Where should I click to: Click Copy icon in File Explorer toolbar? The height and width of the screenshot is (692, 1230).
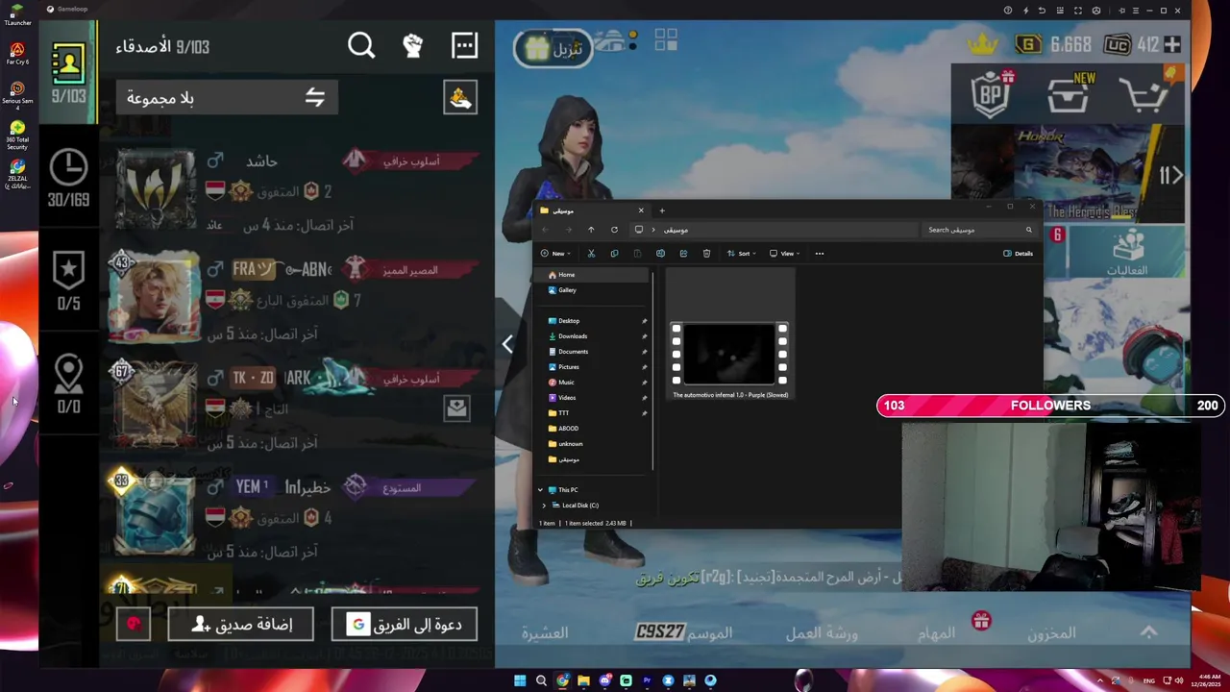tap(614, 254)
